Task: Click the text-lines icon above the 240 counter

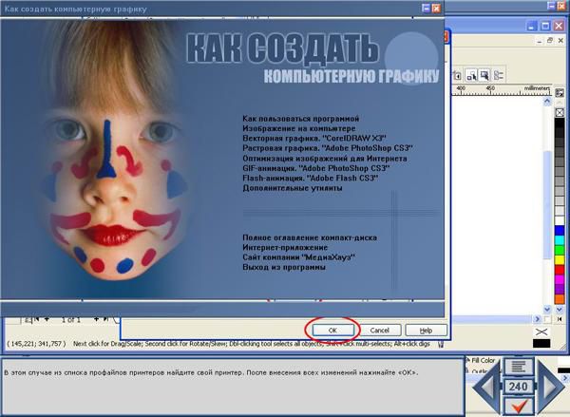Action: coord(519,367)
